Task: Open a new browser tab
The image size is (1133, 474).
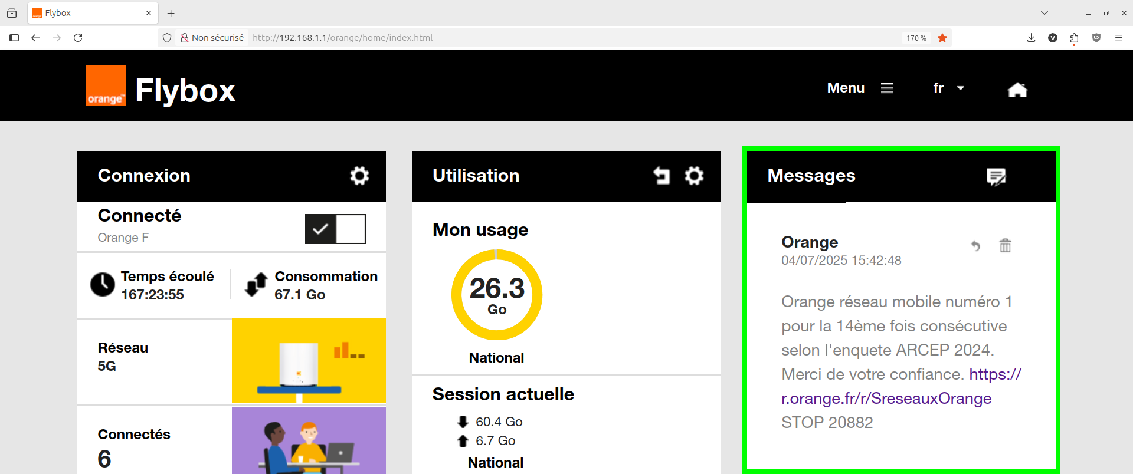Action: point(171,13)
